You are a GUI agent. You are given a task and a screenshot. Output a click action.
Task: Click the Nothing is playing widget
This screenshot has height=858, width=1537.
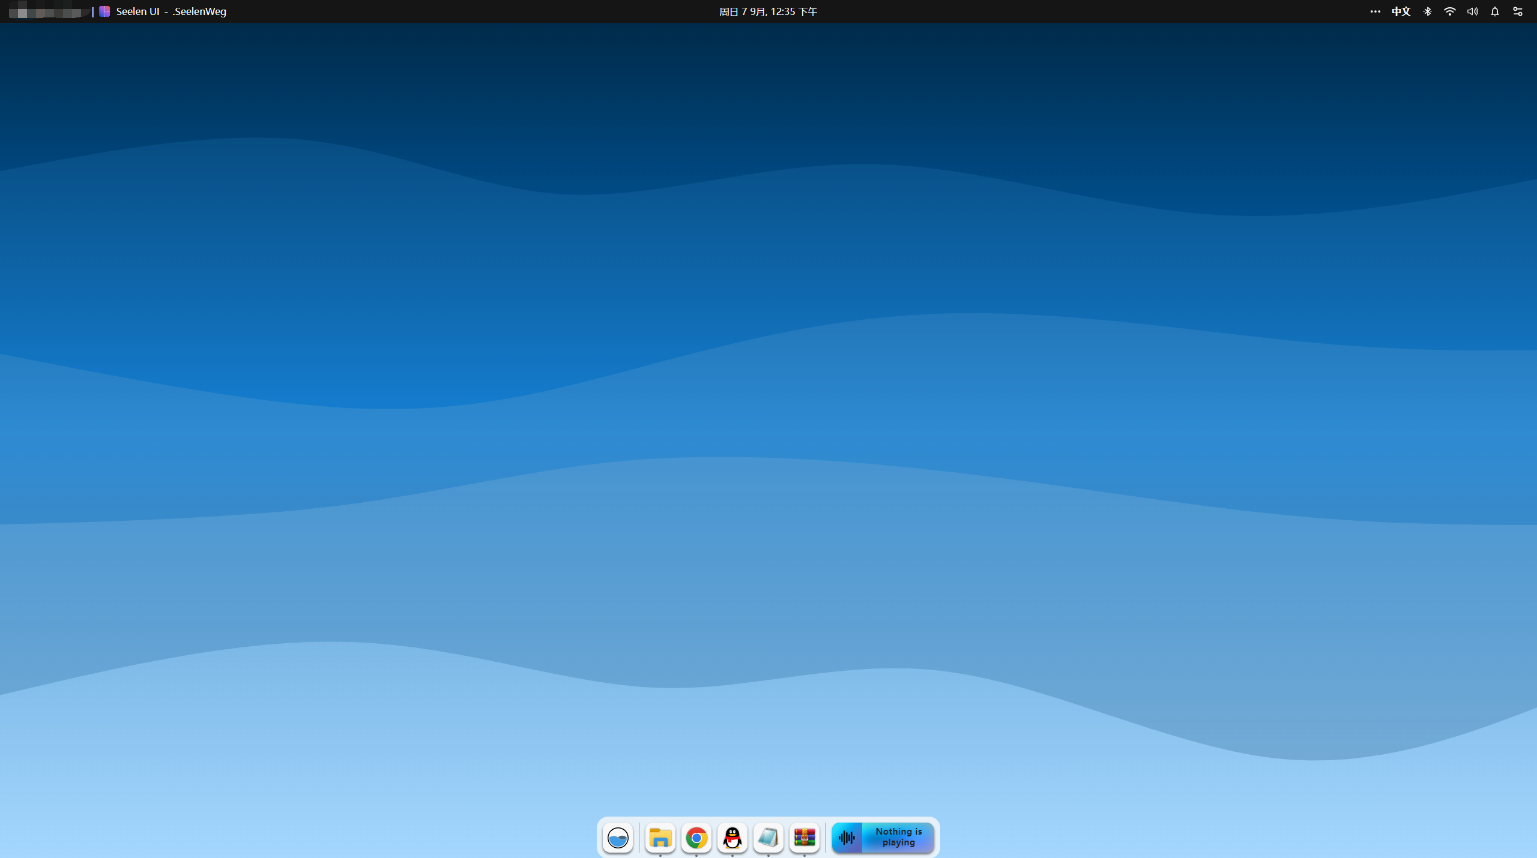coord(898,837)
